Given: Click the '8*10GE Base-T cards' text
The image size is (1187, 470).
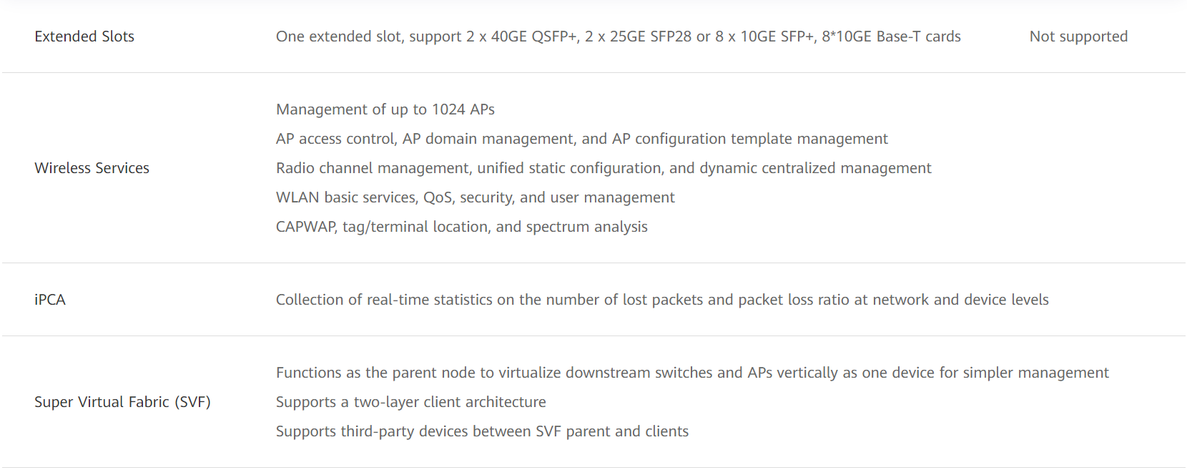Looking at the screenshot, I should pyautogui.click(x=891, y=36).
